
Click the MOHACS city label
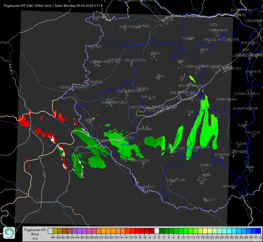pyautogui.click(x=230, y=186)
